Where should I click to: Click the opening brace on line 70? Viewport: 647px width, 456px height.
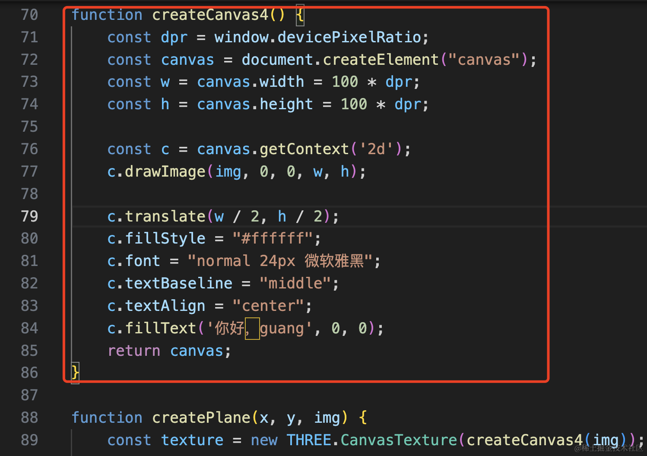(300, 15)
